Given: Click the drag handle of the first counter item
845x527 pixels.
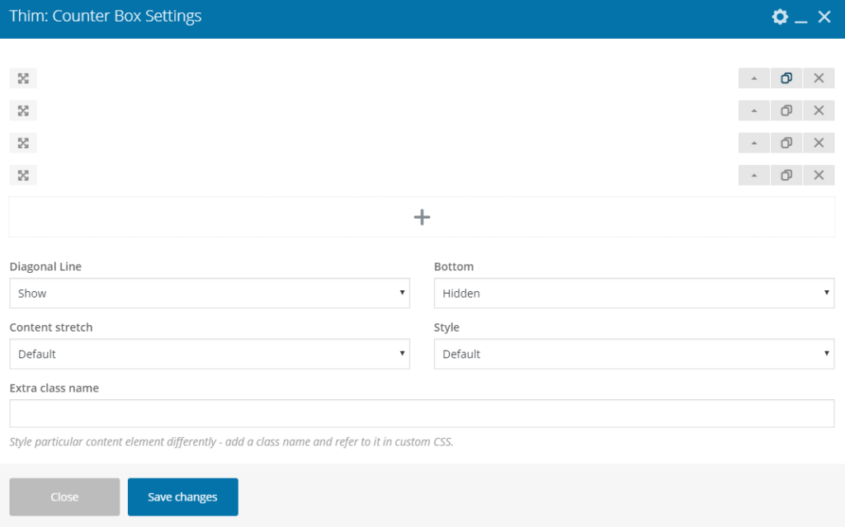Looking at the screenshot, I should pyautogui.click(x=22, y=78).
